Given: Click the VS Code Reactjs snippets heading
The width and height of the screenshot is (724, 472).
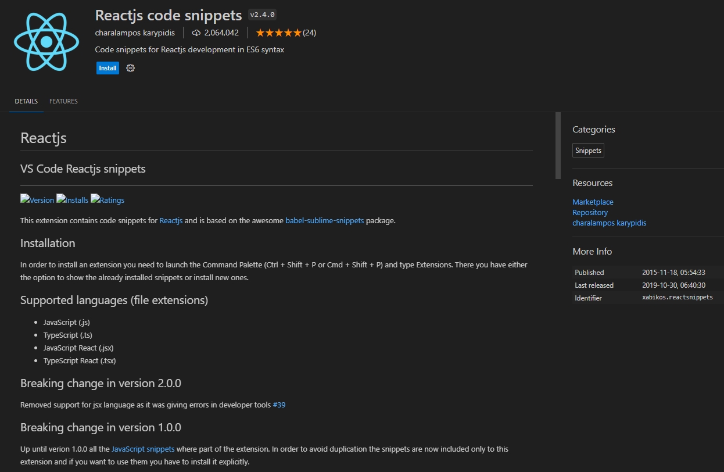Looking at the screenshot, I should 83,169.
